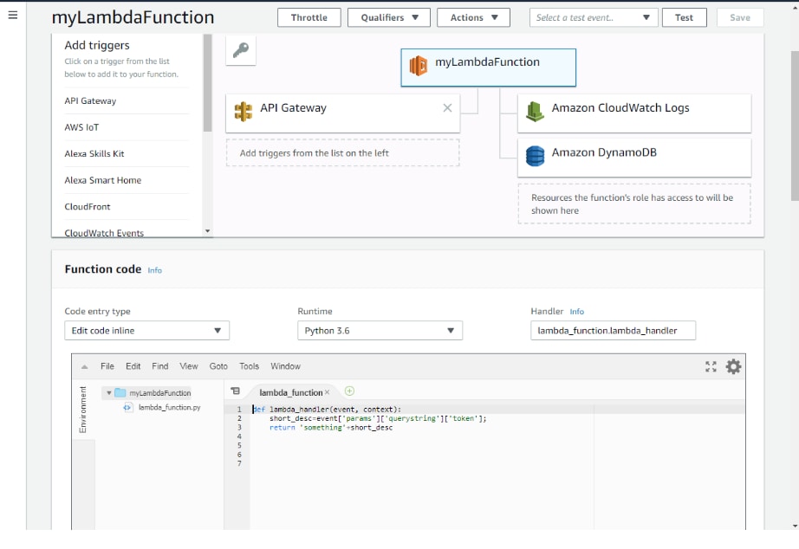Switch to the lambda_function tab
The width and height of the screenshot is (799, 549).
[x=290, y=392]
